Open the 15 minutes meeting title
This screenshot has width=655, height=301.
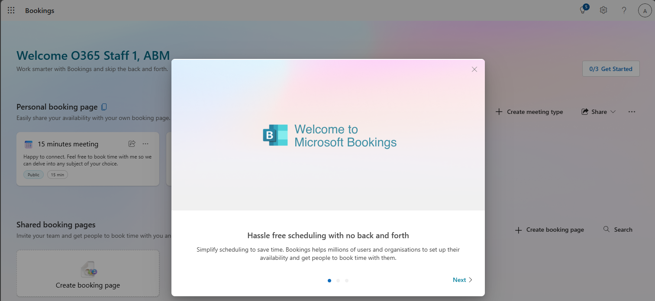point(68,144)
